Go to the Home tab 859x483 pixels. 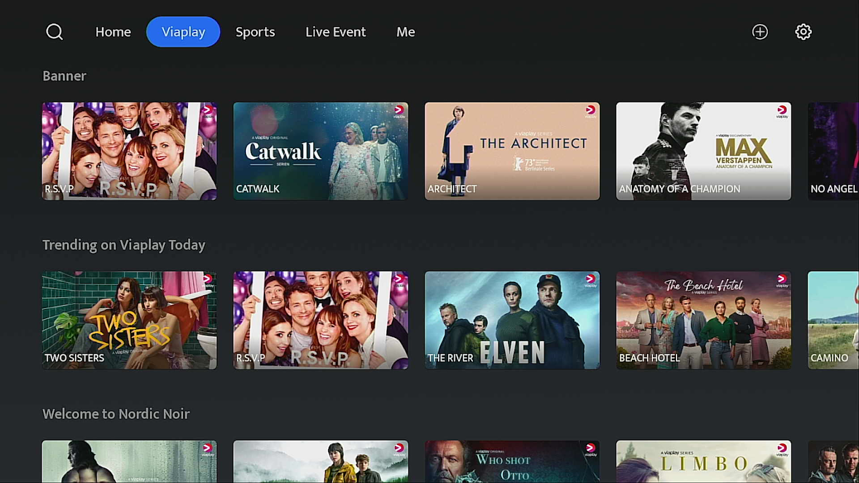113,32
